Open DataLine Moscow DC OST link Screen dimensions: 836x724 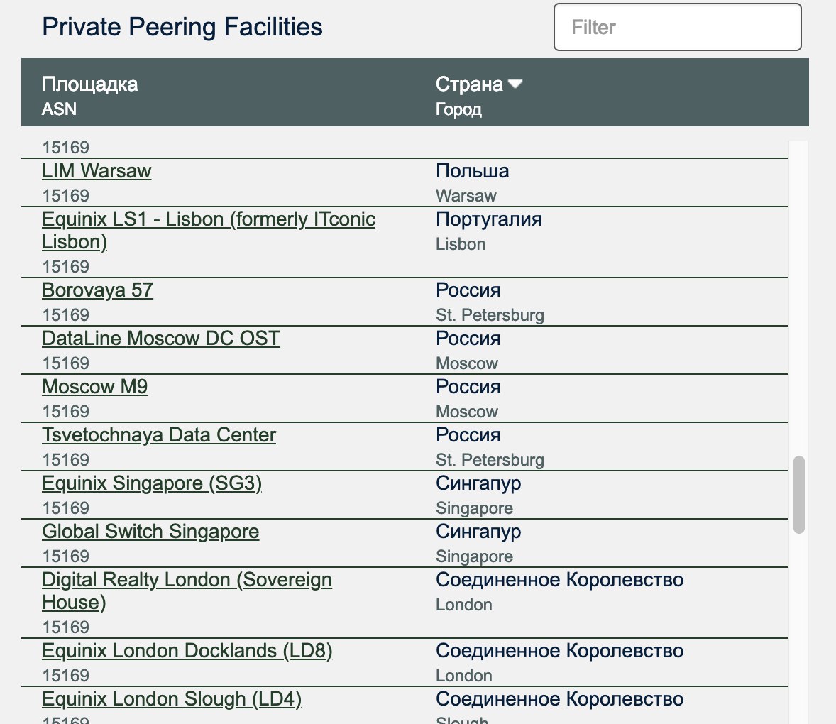[161, 339]
